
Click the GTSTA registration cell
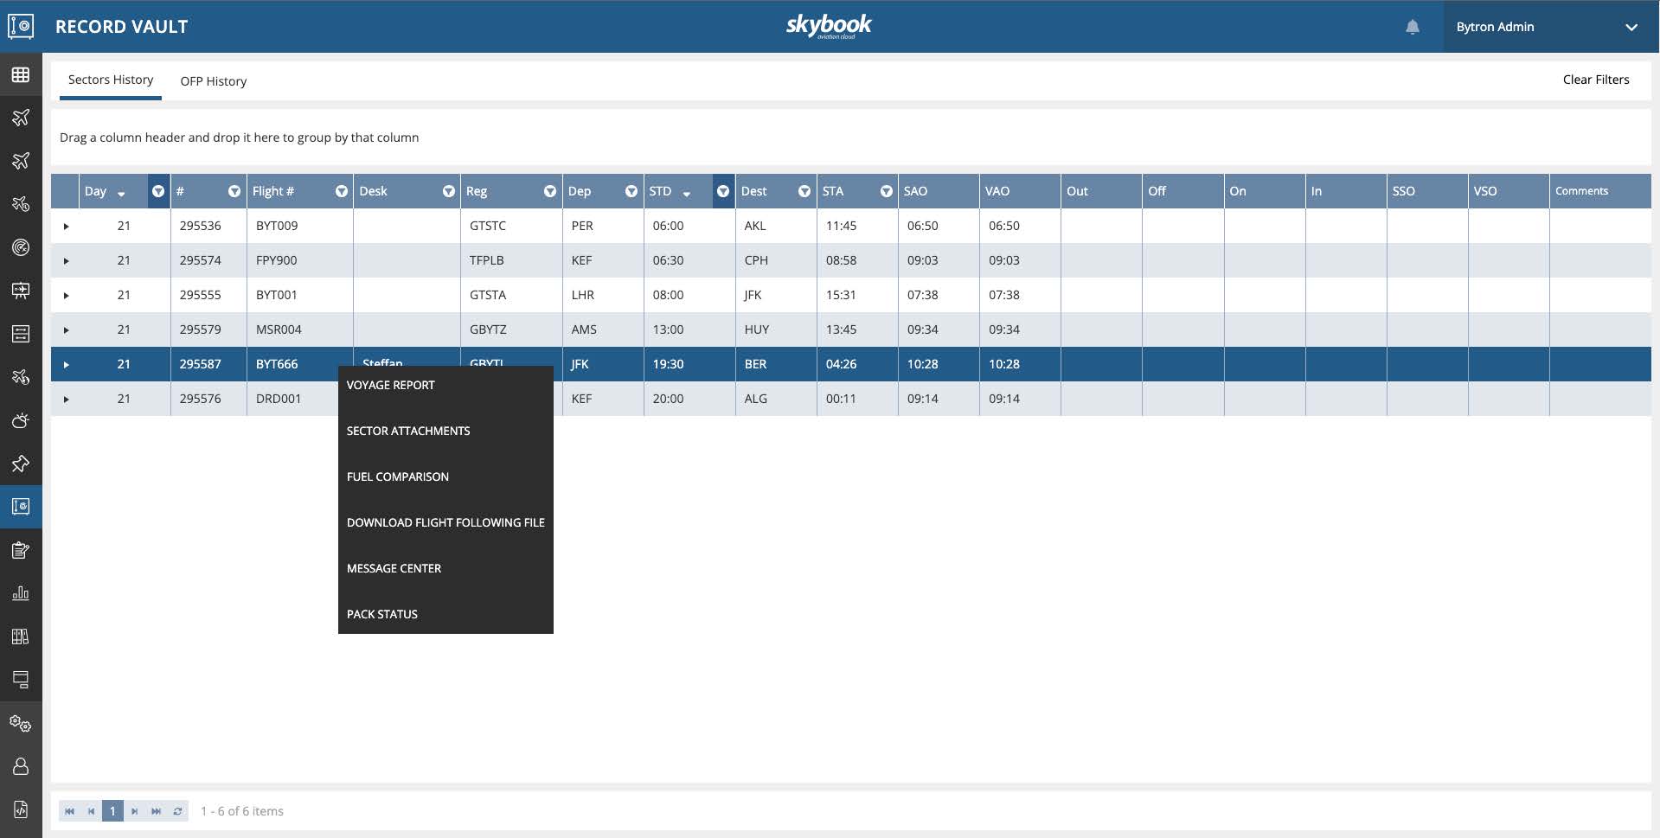click(511, 295)
